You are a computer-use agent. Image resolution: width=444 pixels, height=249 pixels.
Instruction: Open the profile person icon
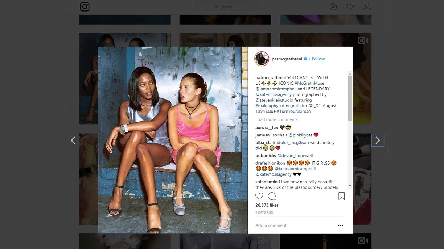click(x=367, y=7)
